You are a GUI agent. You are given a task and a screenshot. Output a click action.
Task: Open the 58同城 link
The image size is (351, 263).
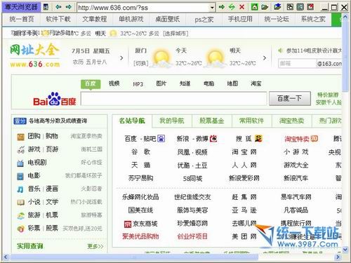[192, 179]
